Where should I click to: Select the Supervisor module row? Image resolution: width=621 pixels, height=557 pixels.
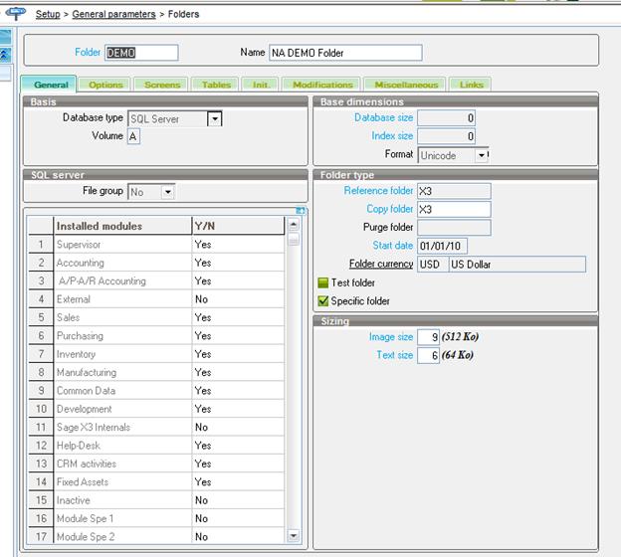(156, 245)
